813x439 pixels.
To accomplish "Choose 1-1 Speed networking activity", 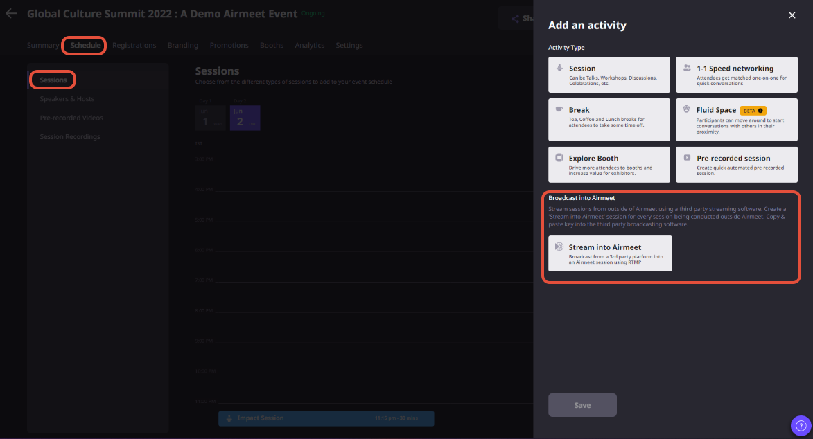I will pos(737,75).
